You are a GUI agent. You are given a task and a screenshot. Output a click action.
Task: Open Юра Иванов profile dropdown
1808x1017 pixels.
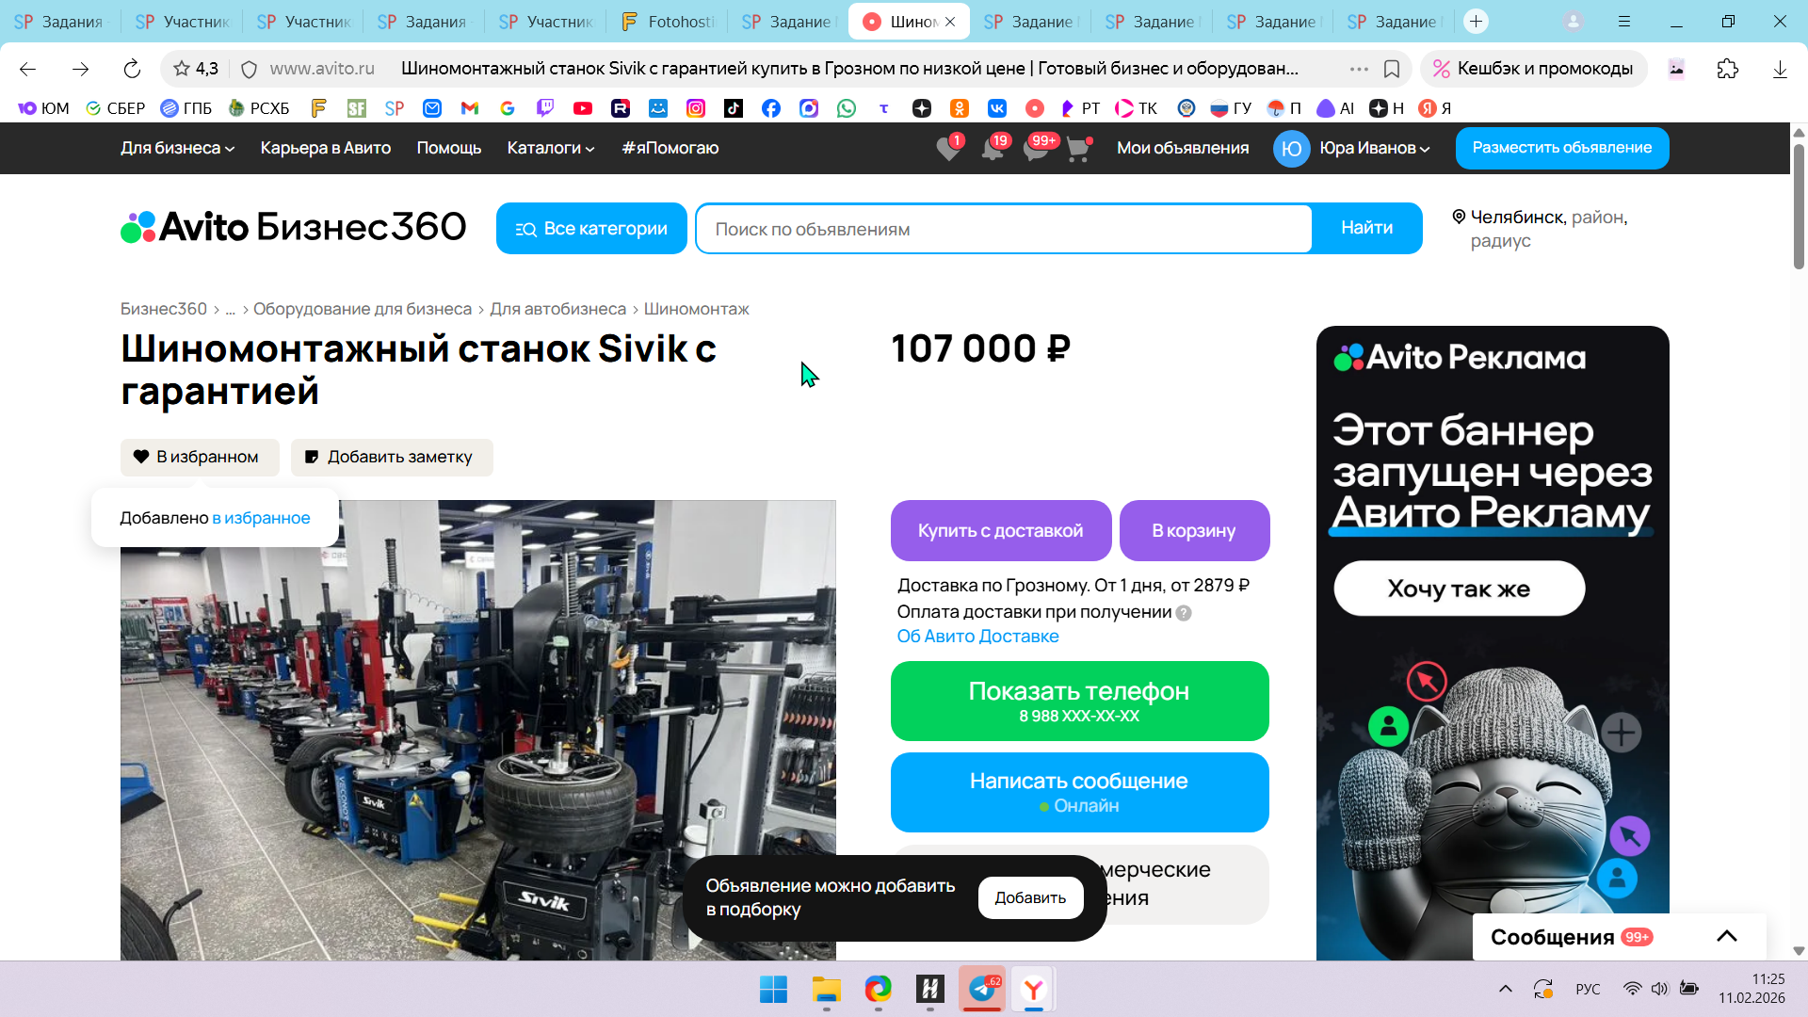tap(1374, 148)
